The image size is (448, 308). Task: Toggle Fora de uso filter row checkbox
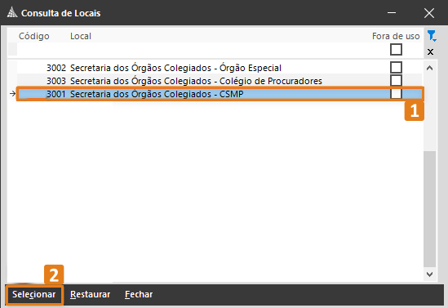(x=396, y=50)
